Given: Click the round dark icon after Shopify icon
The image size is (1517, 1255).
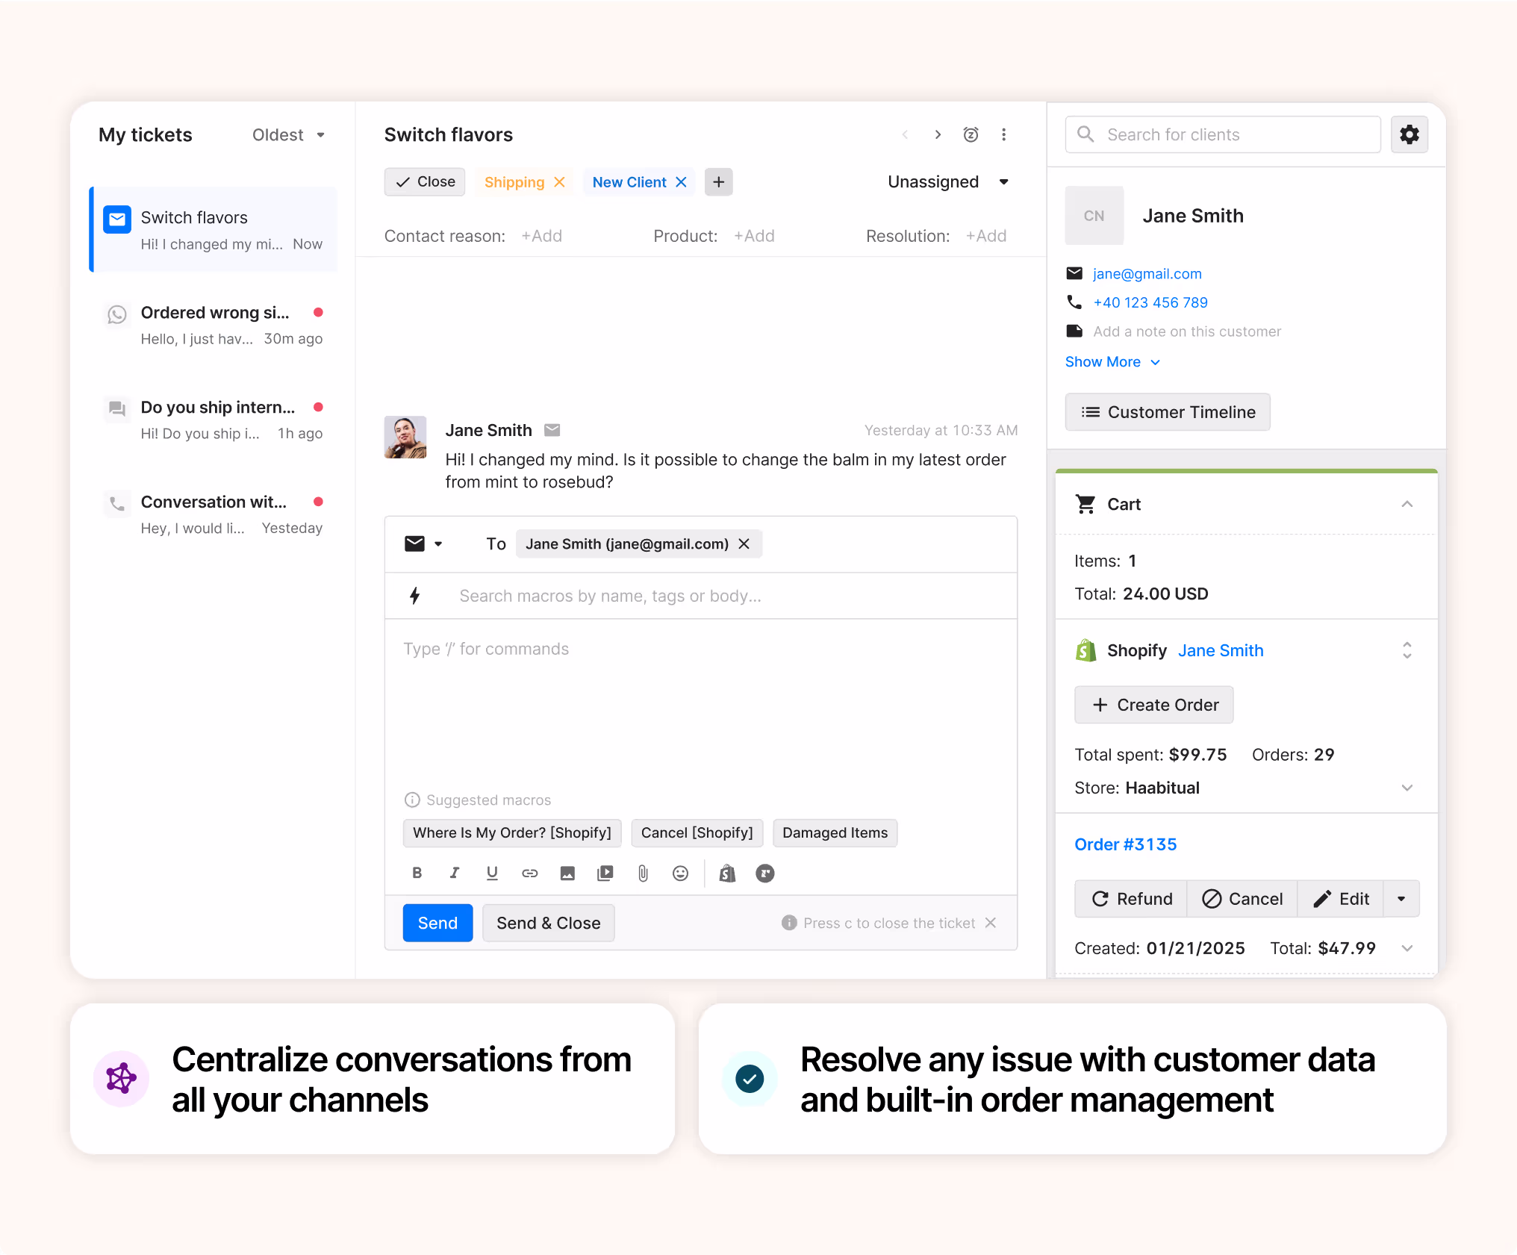Looking at the screenshot, I should click(765, 873).
